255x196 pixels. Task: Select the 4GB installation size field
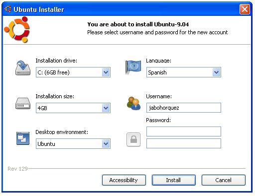[73, 108]
